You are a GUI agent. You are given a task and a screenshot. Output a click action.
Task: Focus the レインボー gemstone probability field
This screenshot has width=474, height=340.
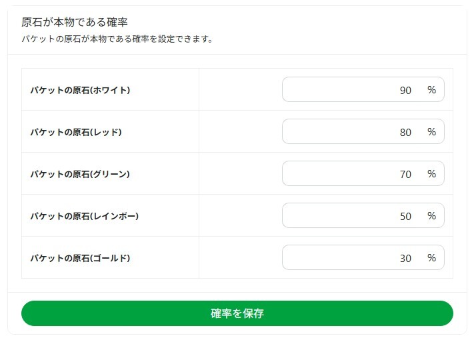[x=353, y=216]
